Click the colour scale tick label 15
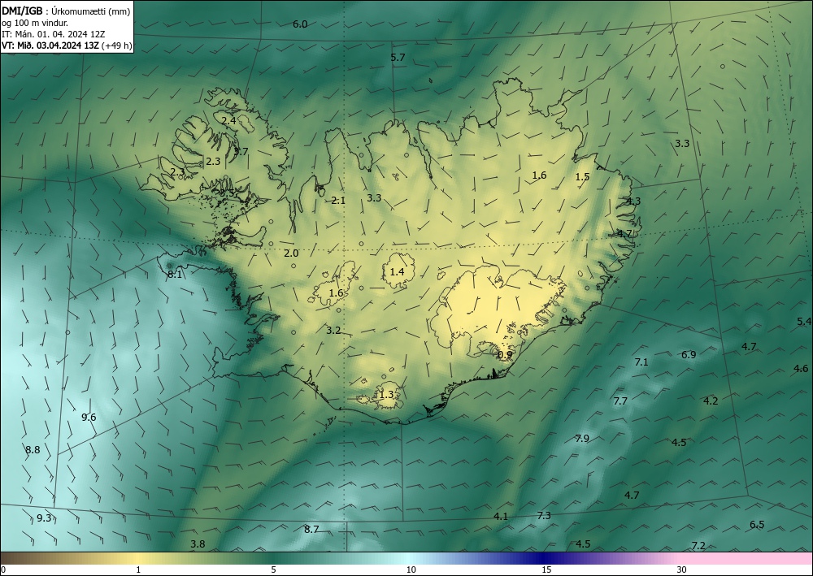This screenshot has height=576, width=813. point(546,570)
